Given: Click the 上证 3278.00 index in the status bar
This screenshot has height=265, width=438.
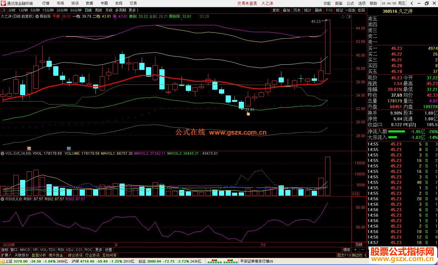Looking at the screenshot, I should [16, 261].
